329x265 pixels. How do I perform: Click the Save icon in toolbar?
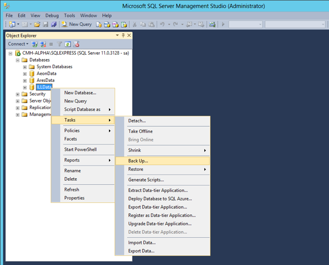(x=46, y=24)
